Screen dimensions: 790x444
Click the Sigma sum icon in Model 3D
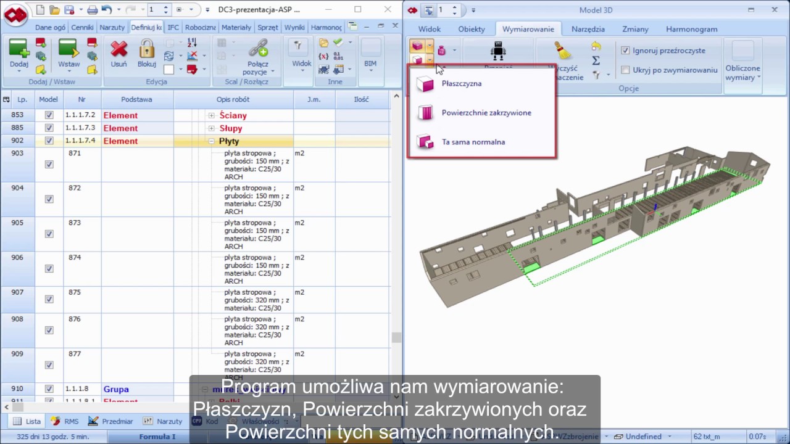[596, 60]
